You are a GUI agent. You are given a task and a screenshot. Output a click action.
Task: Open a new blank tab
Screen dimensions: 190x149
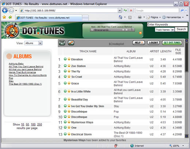(x=85, y=18)
